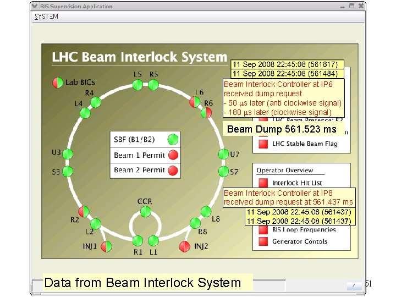Click red square beside Interlock Hit List

tap(263, 183)
